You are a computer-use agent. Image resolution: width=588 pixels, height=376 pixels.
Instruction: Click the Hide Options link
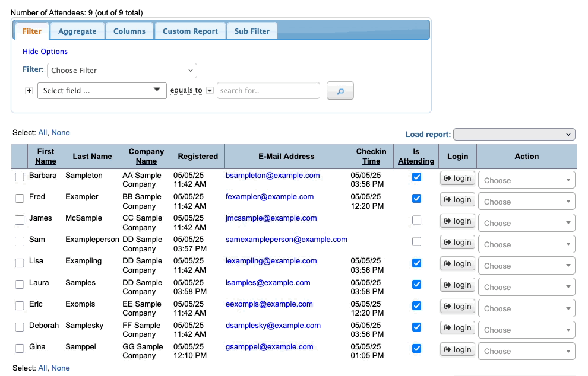click(45, 52)
